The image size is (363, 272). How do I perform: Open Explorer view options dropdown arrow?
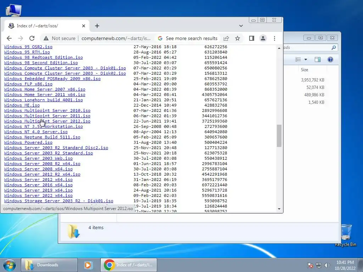coord(306,59)
